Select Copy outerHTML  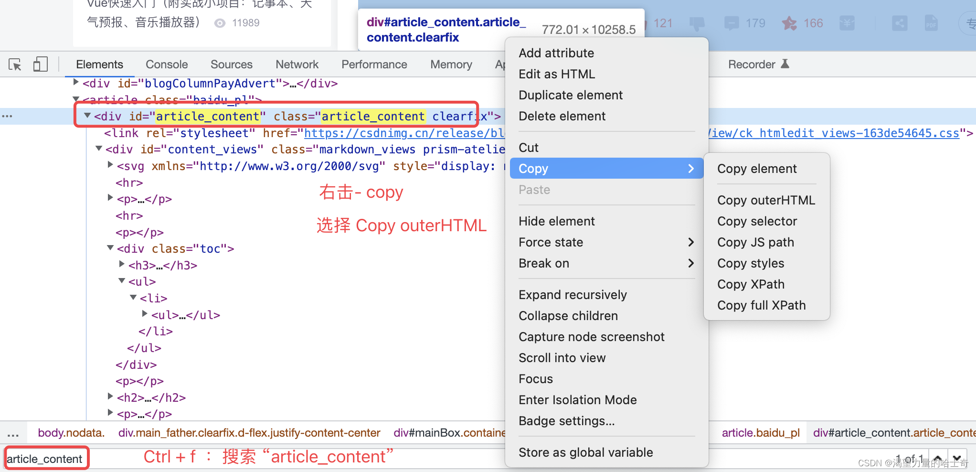[x=767, y=200]
